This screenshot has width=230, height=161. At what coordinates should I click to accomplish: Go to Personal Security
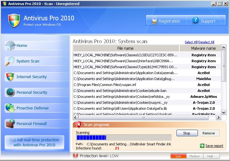(x=37, y=93)
